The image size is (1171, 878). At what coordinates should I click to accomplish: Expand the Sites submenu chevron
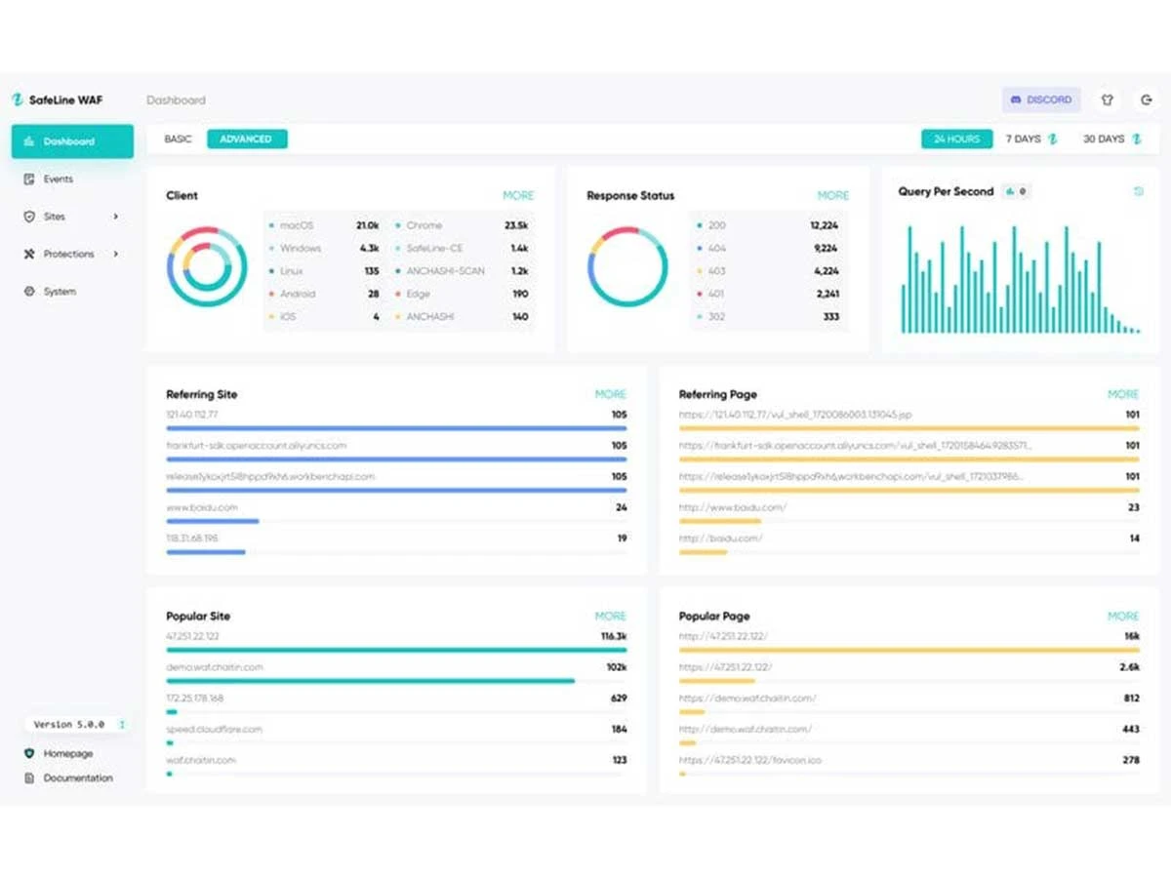coord(116,217)
